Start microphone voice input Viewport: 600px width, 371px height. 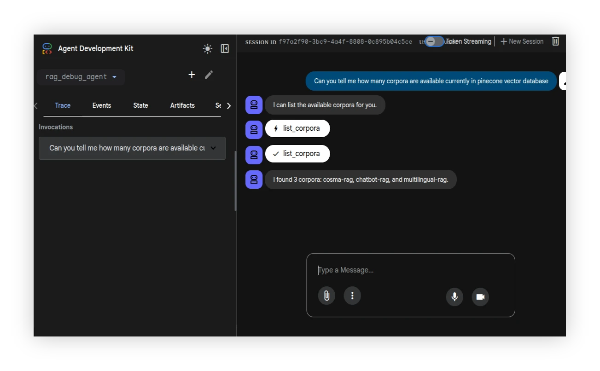pyautogui.click(x=454, y=297)
